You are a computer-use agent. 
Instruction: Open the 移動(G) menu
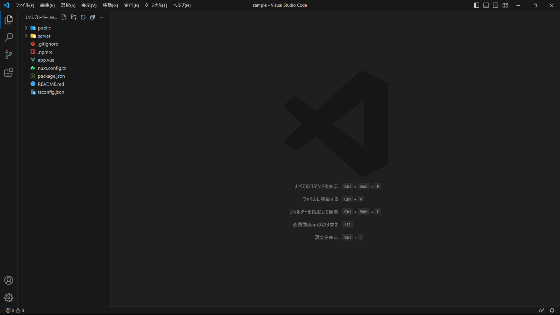click(x=110, y=5)
